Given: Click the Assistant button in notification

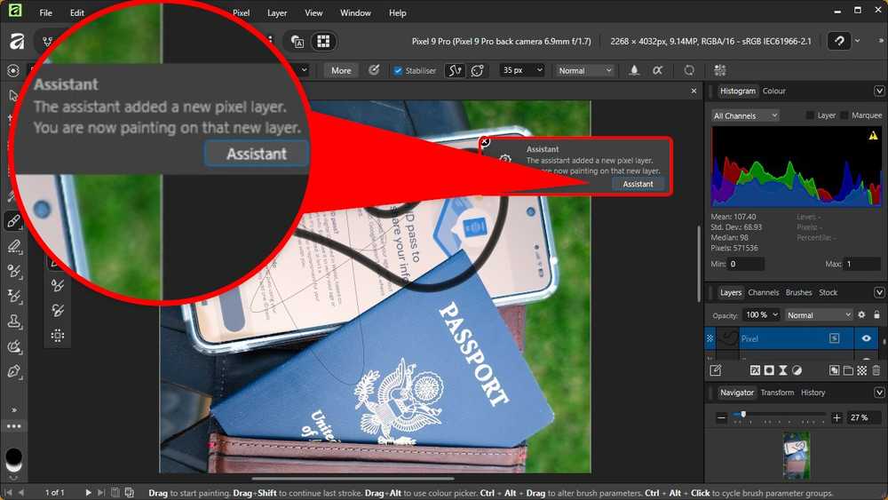Looking at the screenshot, I should click(x=638, y=184).
